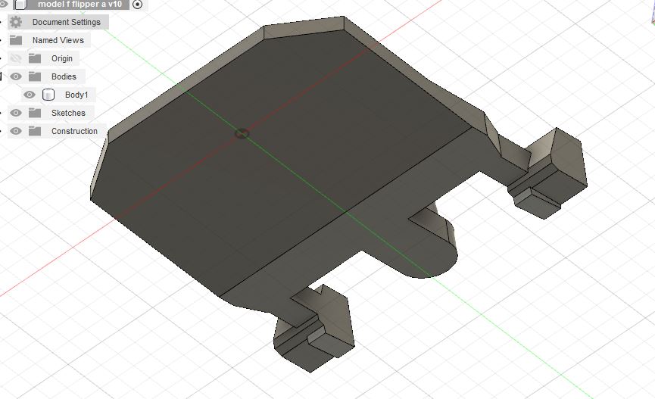
Task: Activate component radio button beside model f flipper
Action: (x=137, y=5)
